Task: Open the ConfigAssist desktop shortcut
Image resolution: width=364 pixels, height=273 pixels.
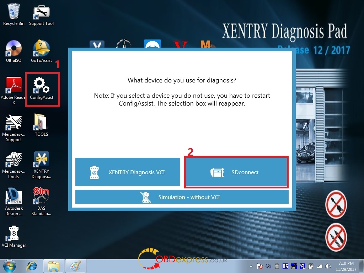Action: click(x=42, y=87)
